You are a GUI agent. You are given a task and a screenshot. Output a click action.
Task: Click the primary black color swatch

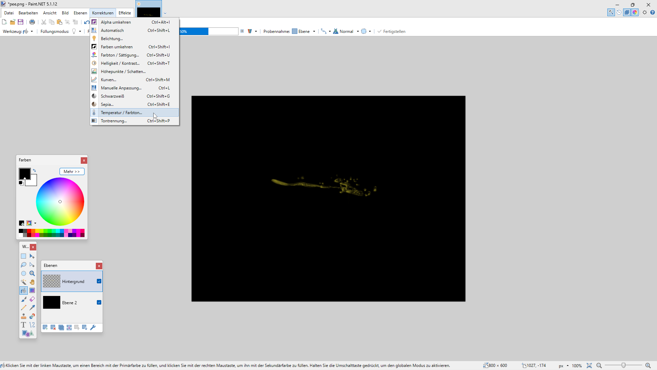[24, 173]
